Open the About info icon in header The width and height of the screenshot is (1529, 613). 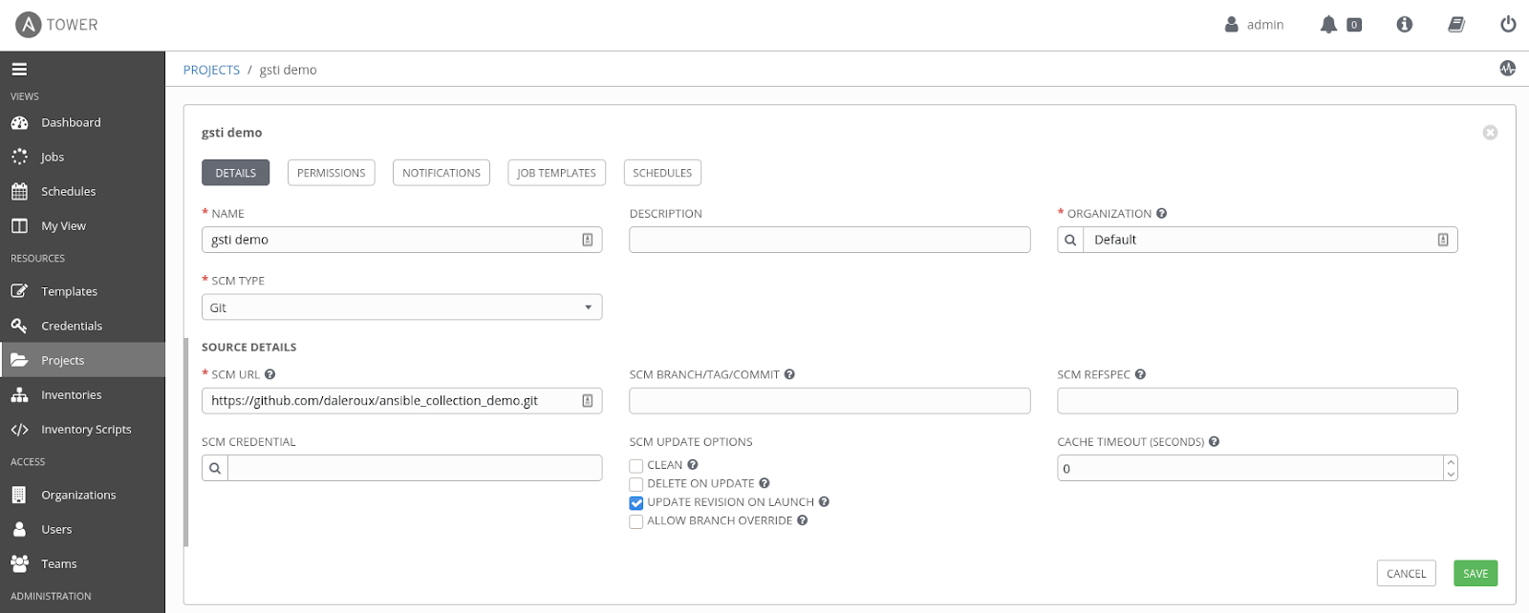1404,25
